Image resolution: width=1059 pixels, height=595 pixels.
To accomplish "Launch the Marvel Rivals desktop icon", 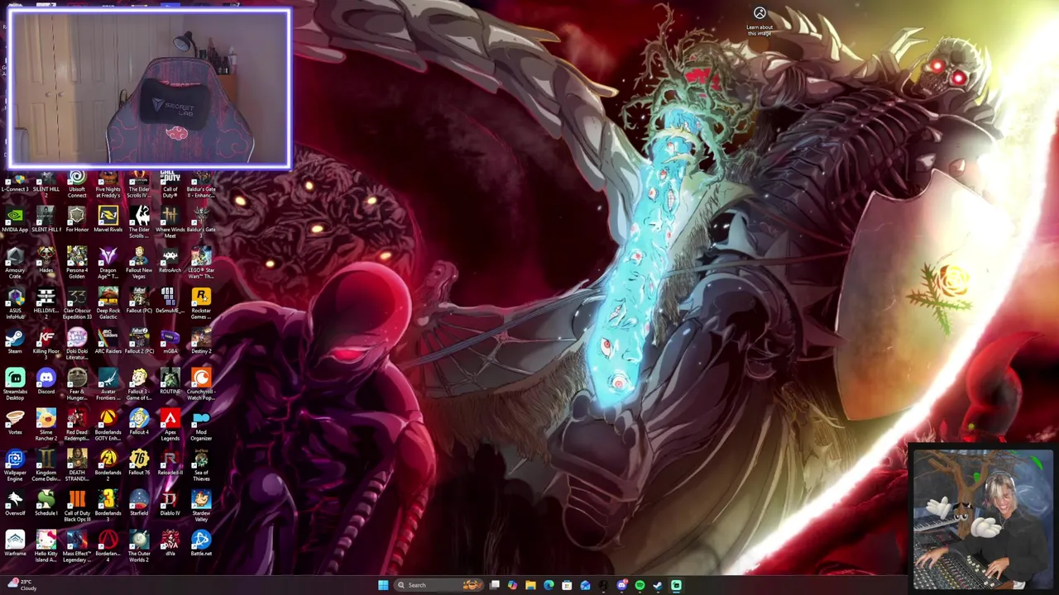I will pyautogui.click(x=108, y=220).
